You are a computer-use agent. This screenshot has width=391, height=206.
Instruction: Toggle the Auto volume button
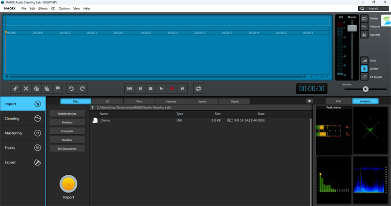click(364, 61)
